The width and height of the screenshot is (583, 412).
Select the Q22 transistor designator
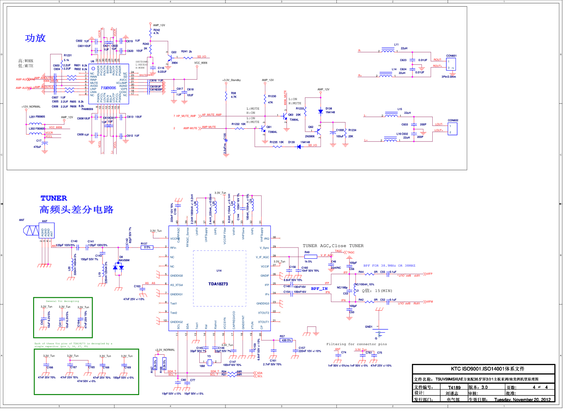(174, 52)
